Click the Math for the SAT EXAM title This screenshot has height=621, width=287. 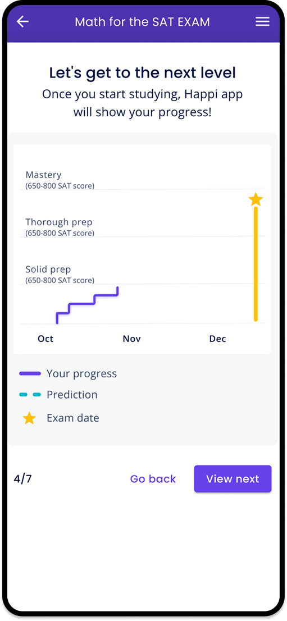click(142, 22)
